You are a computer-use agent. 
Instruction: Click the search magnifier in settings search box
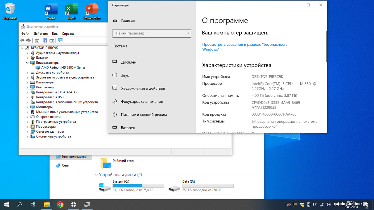tap(187, 33)
